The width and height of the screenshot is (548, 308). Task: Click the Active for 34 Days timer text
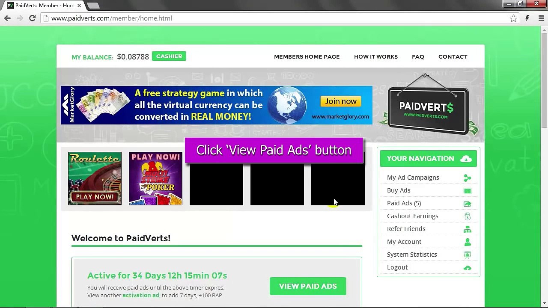[x=157, y=275]
